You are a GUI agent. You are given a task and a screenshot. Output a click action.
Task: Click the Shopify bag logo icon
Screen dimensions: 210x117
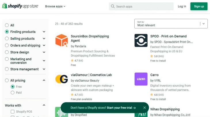(x=5, y=6)
